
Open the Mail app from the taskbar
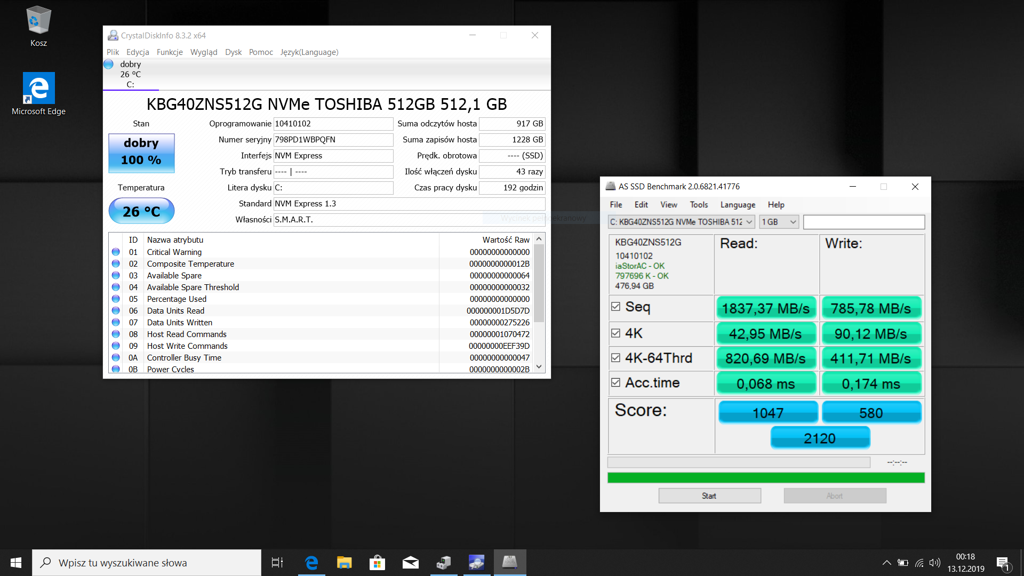click(x=410, y=563)
